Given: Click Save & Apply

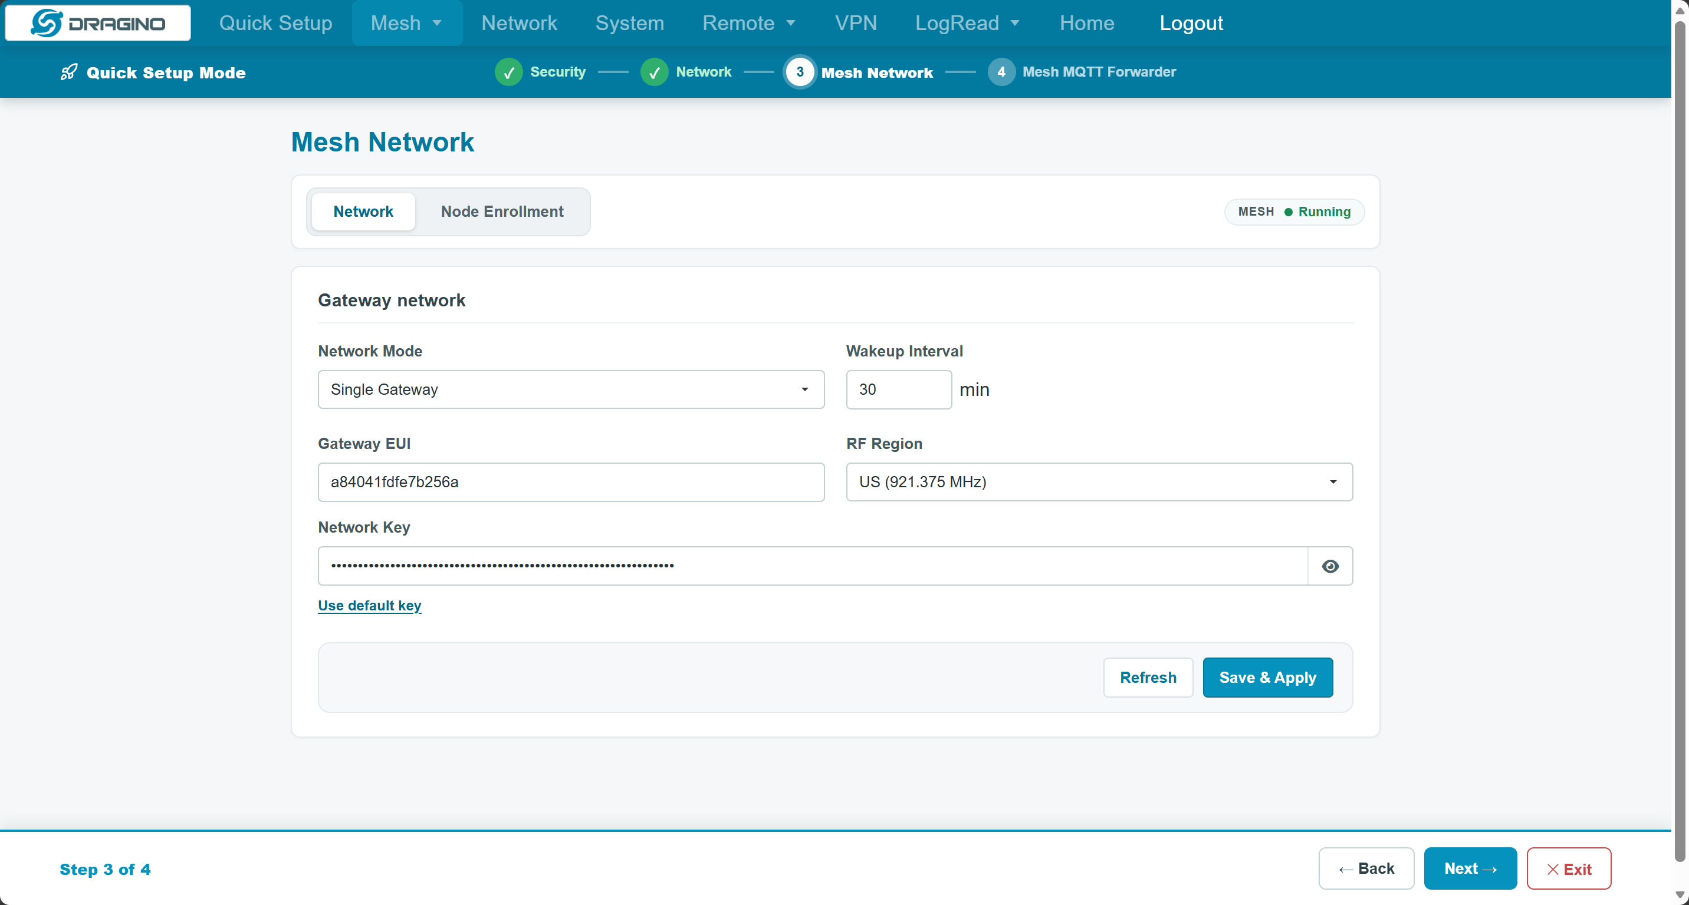Looking at the screenshot, I should click(1267, 677).
